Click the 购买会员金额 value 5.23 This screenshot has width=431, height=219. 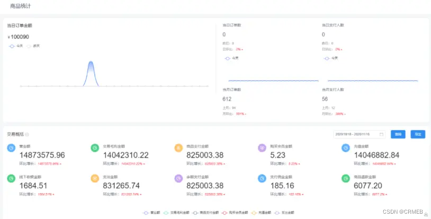(x=277, y=155)
